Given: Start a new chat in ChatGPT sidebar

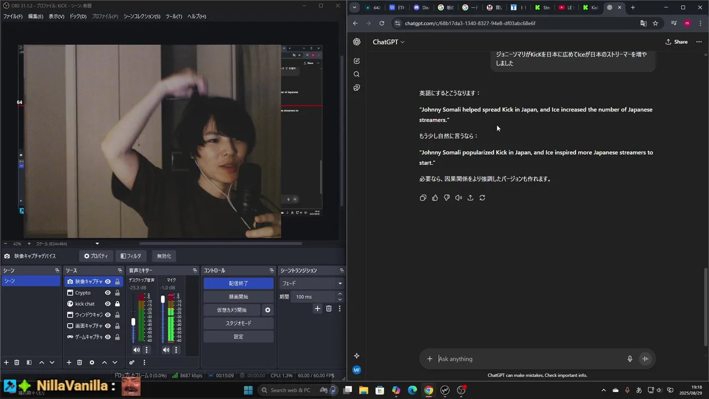Looking at the screenshot, I should point(357,61).
